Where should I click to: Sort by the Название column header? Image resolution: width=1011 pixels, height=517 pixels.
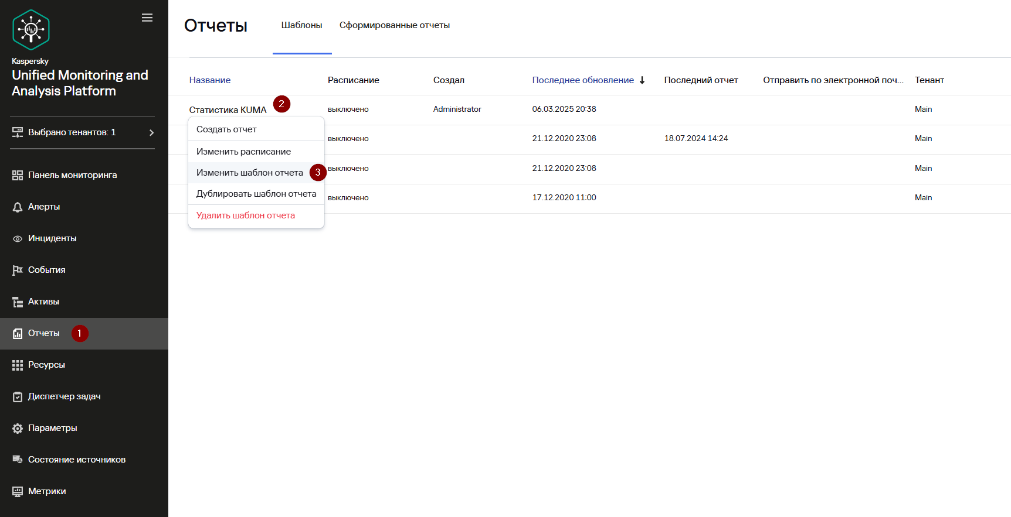(210, 80)
